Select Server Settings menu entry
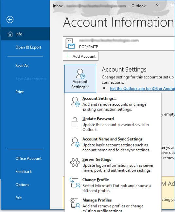 (113, 165)
